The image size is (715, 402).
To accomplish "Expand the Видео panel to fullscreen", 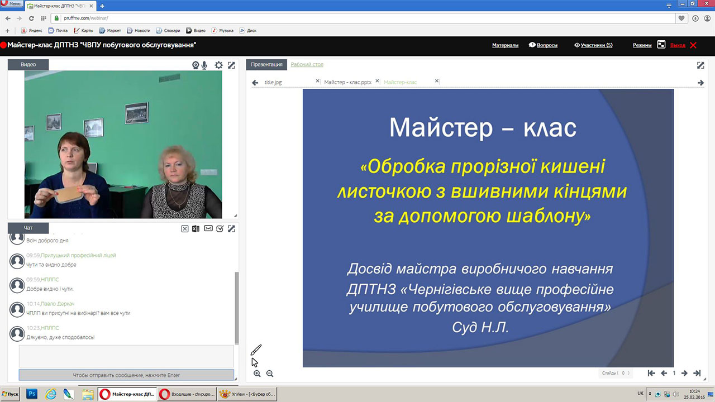I will tap(231, 65).
